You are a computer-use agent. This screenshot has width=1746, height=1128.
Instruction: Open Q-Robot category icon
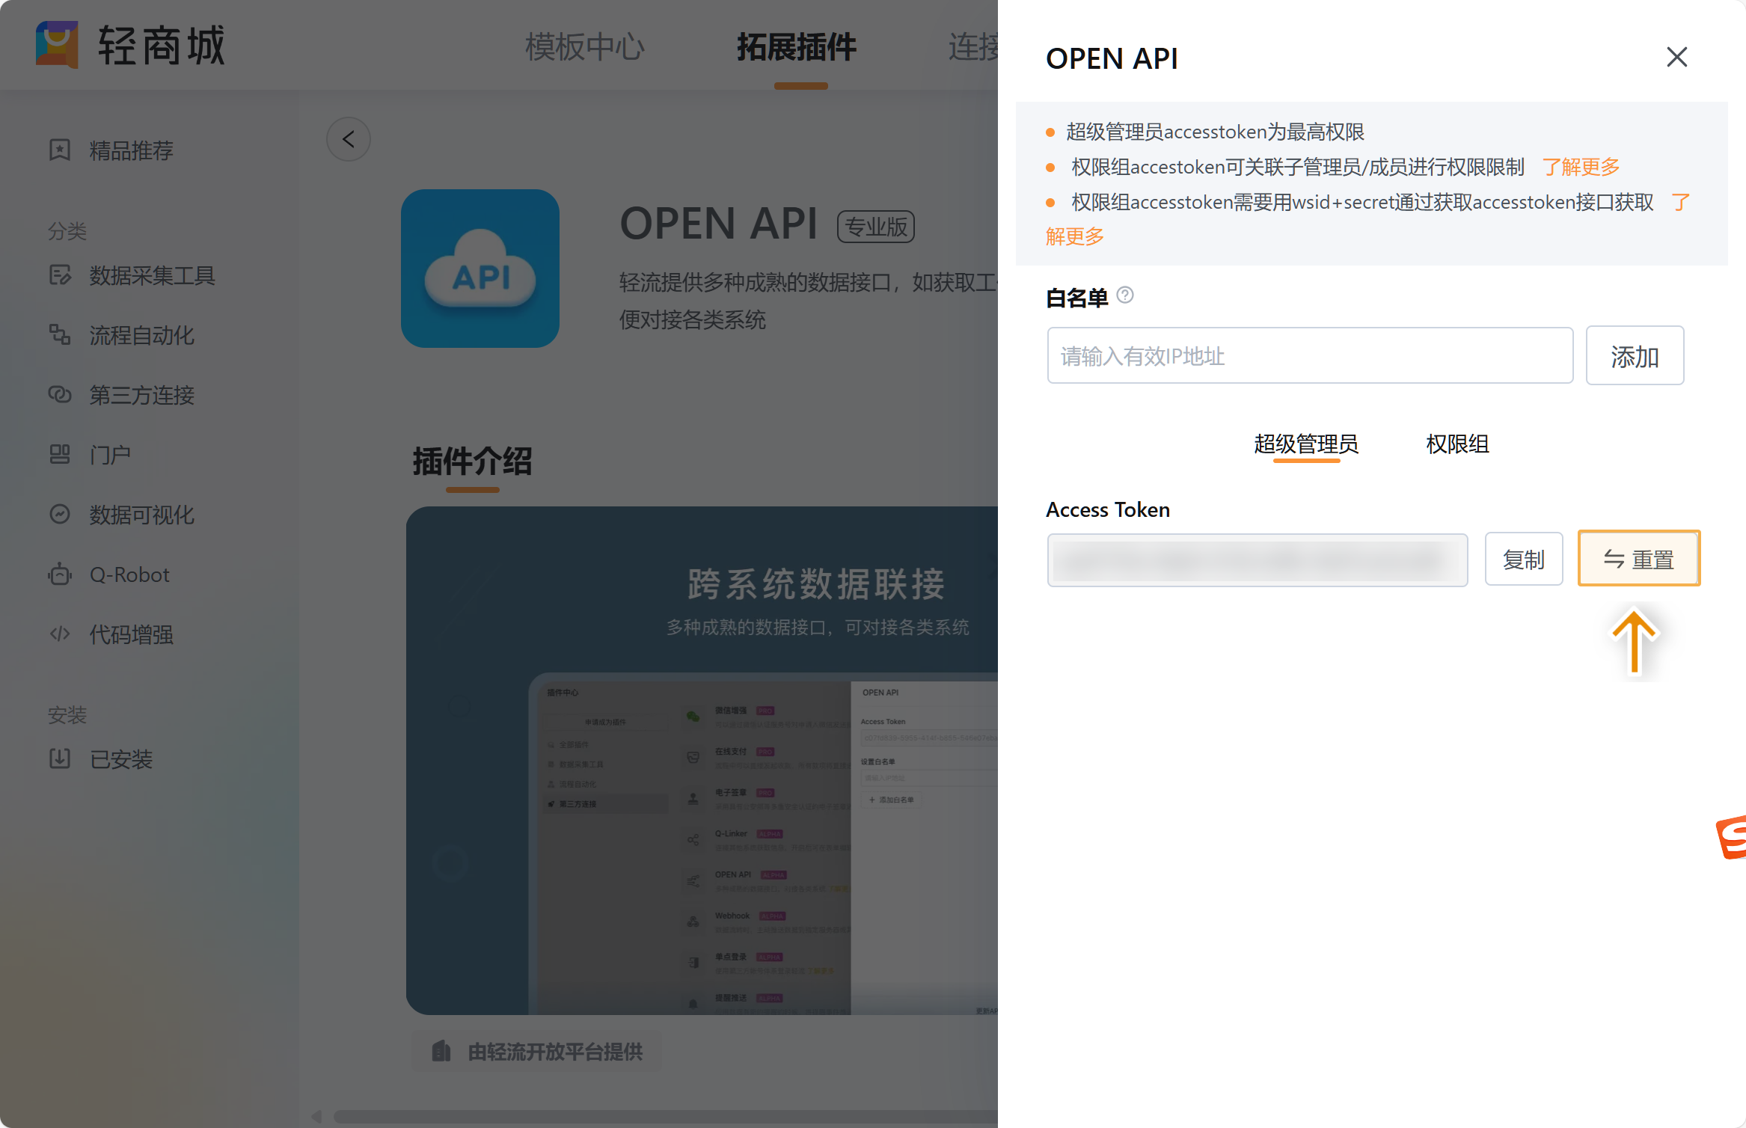[x=60, y=574]
